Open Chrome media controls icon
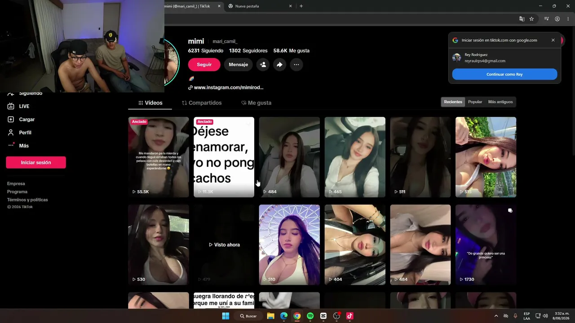 (x=547, y=19)
